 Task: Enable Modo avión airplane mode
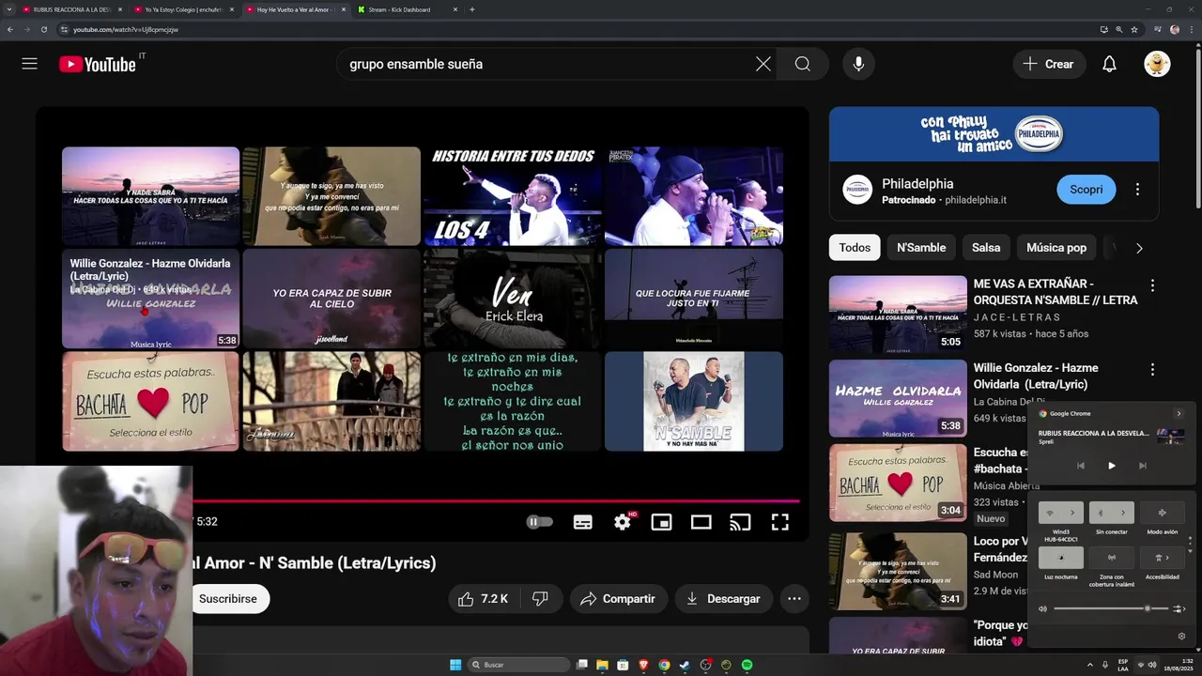coord(1163,513)
